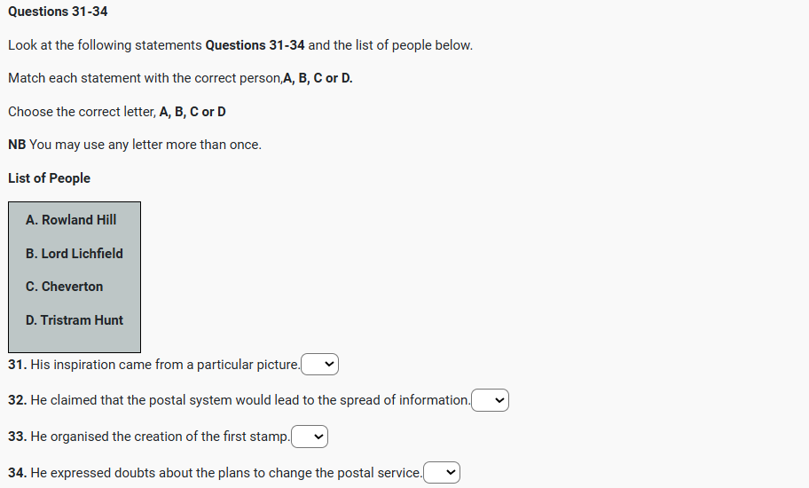Screen dimensions: 809x488
Task: Click the question number '31.' label
Action: click(x=17, y=365)
